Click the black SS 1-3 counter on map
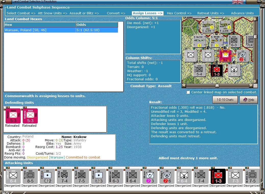 [217, 70]
